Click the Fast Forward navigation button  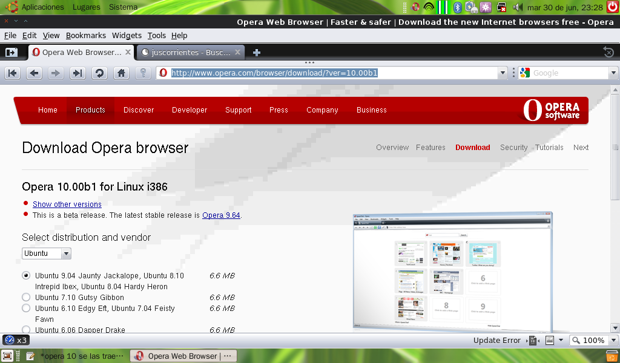tap(77, 73)
